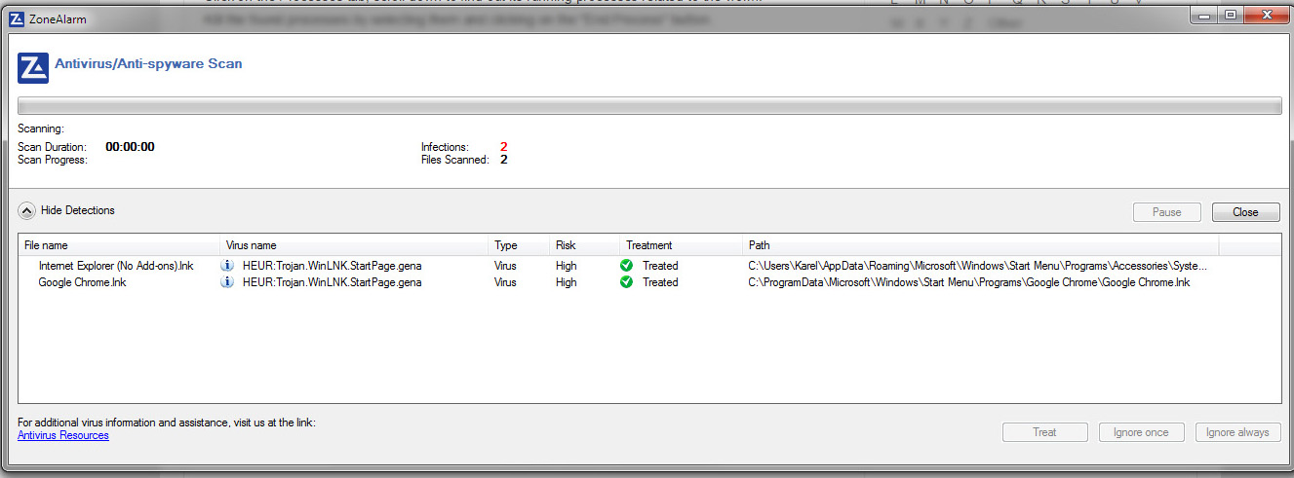Click the scan progress bar
This screenshot has height=478, width=1294.
(x=649, y=106)
